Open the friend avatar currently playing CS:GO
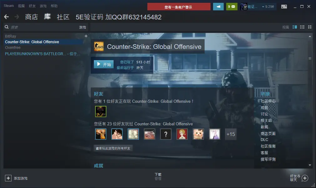 coord(100,112)
